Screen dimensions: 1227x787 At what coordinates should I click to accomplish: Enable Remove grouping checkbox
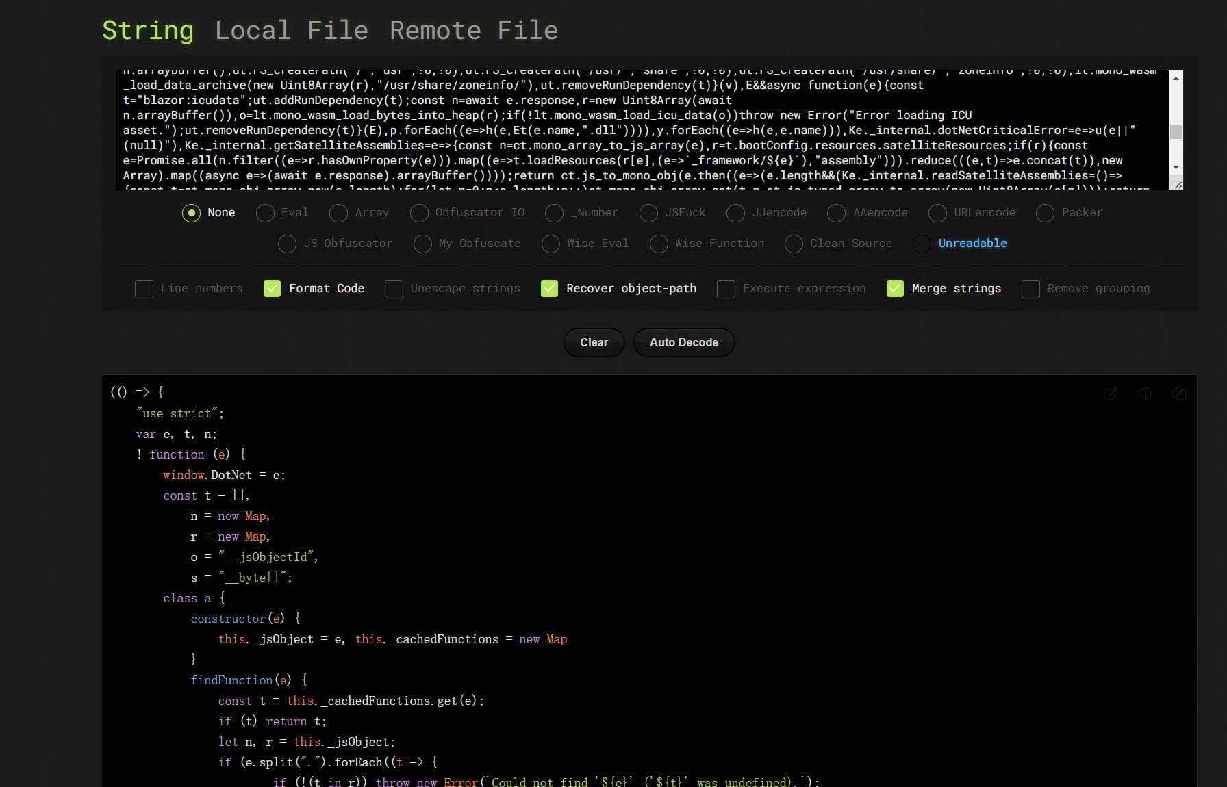click(1030, 289)
